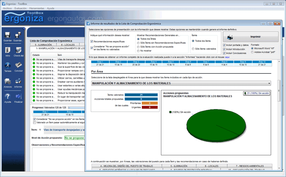Open the Área dropdown MANIPULACIÓN Y ALMACENAMIENTO

tap(181, 83)
